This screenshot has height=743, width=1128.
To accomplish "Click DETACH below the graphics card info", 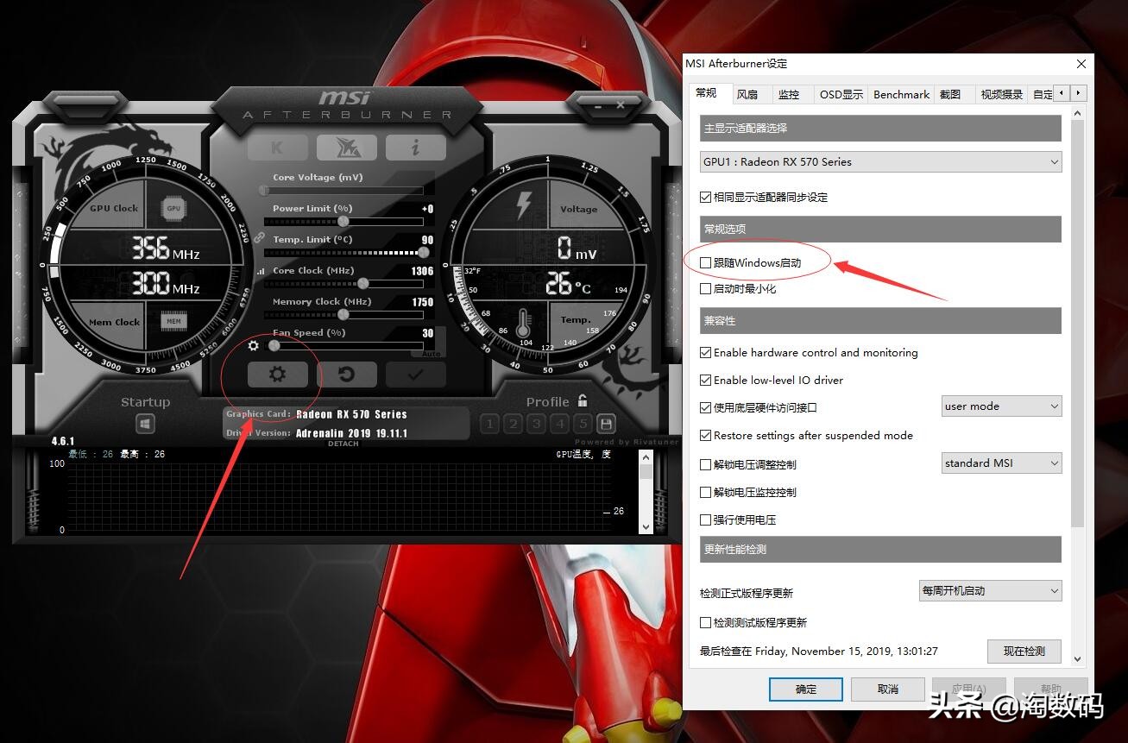I will point(343,444).
